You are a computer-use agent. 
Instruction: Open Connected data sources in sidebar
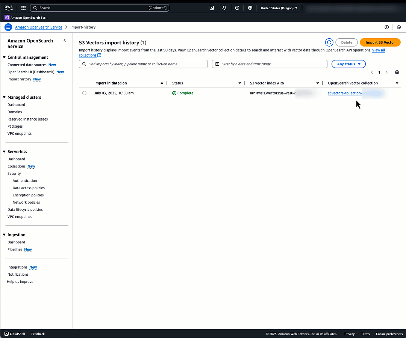27,65
